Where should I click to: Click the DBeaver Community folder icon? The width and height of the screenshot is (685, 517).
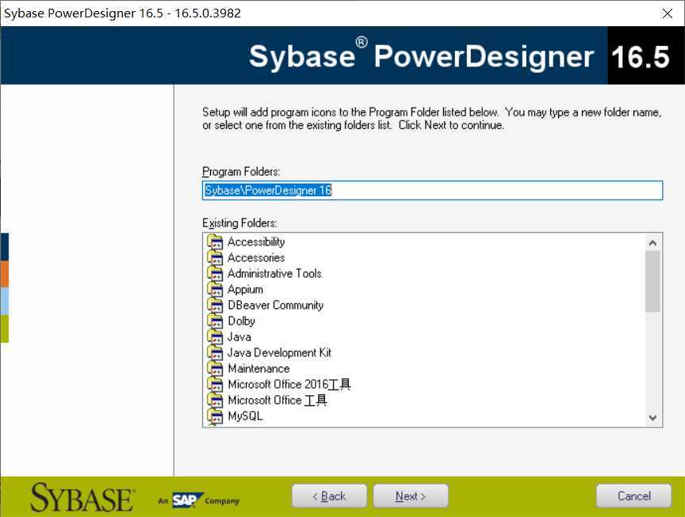coord(215,306)
